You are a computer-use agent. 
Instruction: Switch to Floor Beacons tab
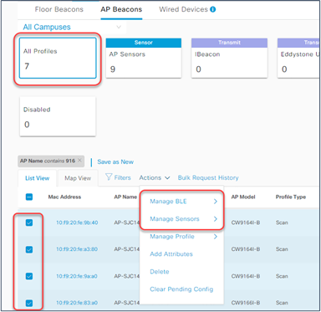click(59, 9)
